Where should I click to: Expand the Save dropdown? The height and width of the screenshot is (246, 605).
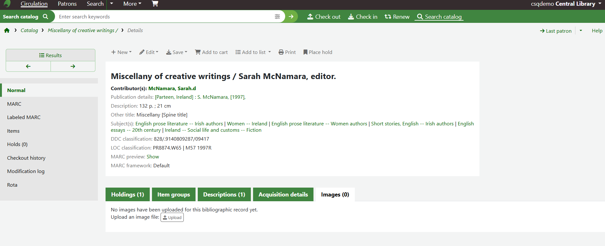[177, 52]
